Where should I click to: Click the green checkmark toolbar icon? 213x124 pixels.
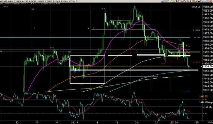coord(168,1)
